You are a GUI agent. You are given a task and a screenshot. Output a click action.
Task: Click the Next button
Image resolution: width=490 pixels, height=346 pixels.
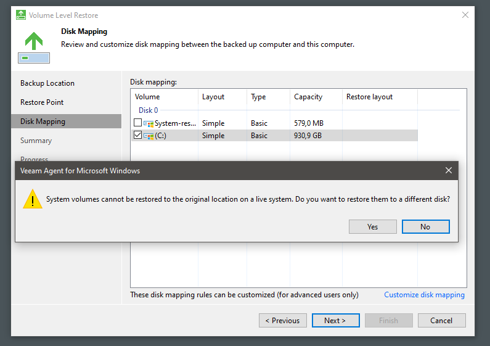coord(335,321)
